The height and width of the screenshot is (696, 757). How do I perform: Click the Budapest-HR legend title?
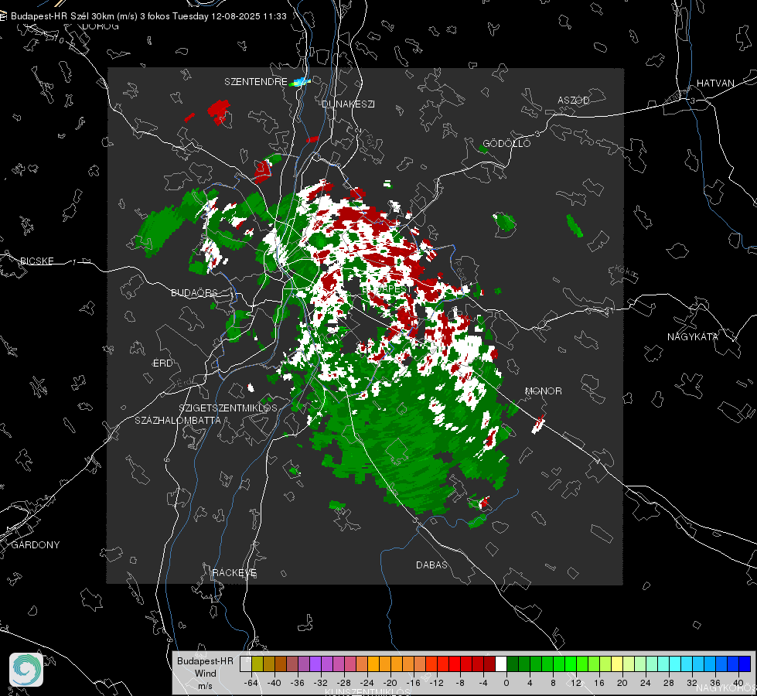(x=205, y=661)
